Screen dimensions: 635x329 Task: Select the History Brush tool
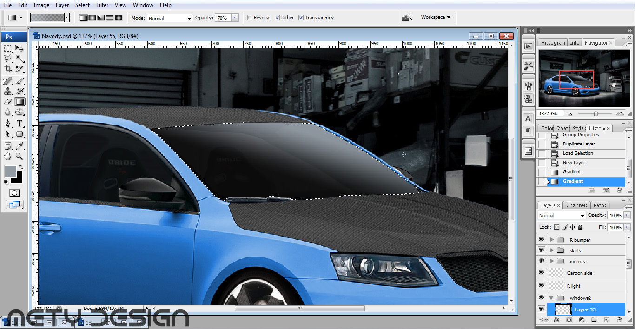[x=20, y=92]
